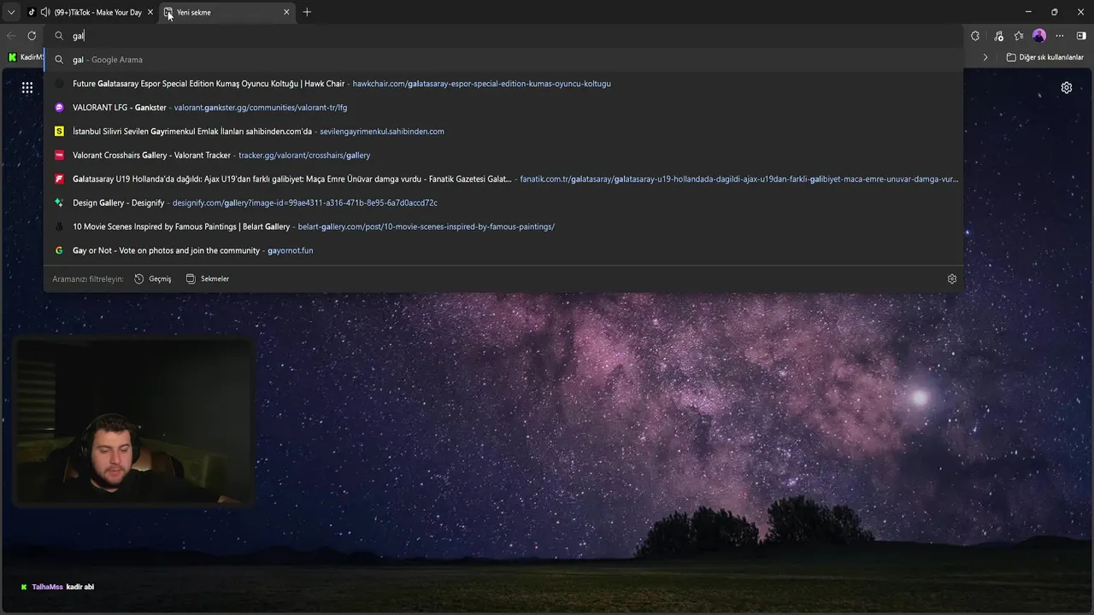The height and width of the screenshot is (615, 1094).
Task: Open the three-dot settings and more menu
Action: 1060,36
